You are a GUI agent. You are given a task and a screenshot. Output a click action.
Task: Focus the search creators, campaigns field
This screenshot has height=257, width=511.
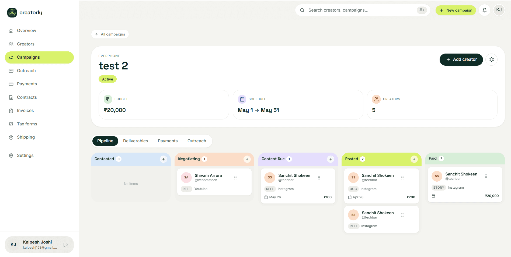click(x=363, y=10)
